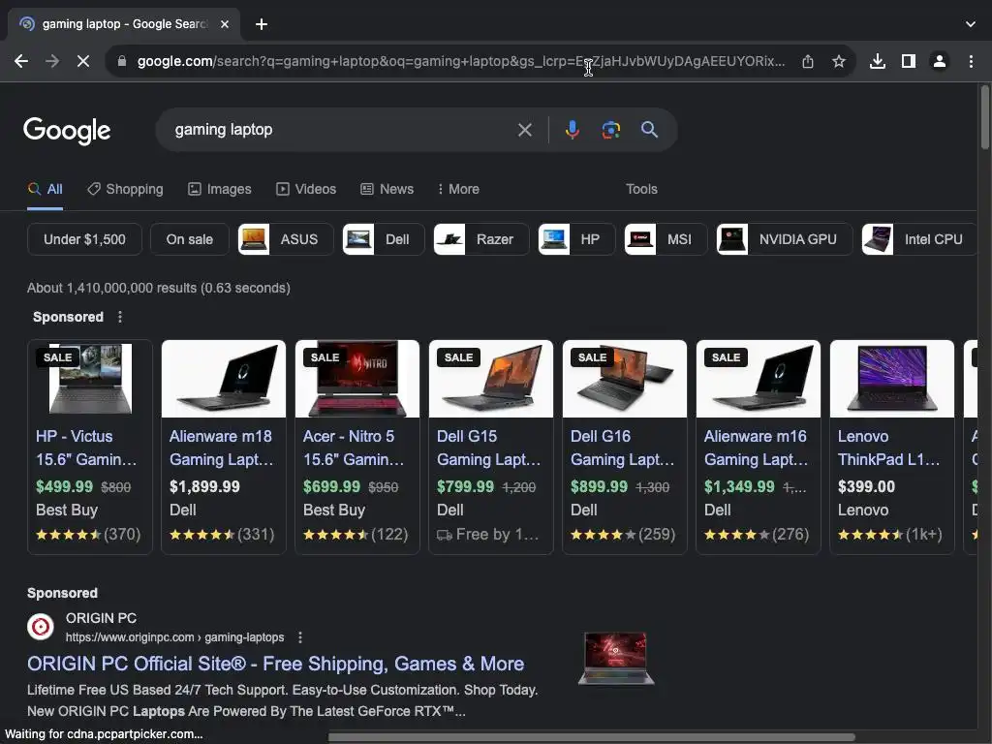Open Dell G16 Gaming Laptop link
Viewport: 992px width, 744px height.
pyautogui.click(x=623, y=448)
